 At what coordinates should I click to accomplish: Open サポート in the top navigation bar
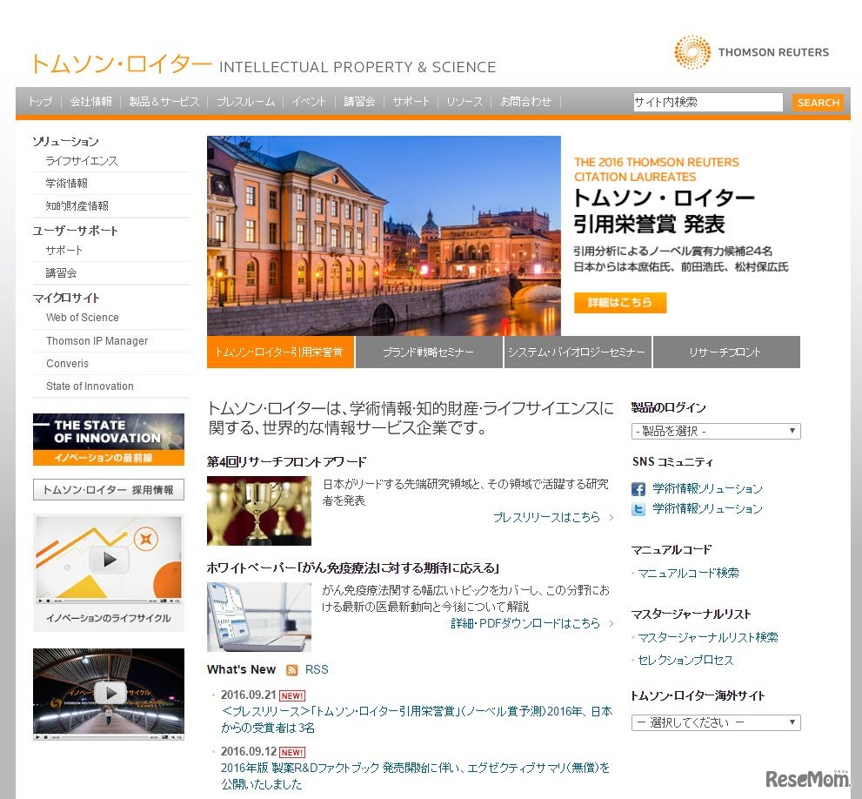411,102
